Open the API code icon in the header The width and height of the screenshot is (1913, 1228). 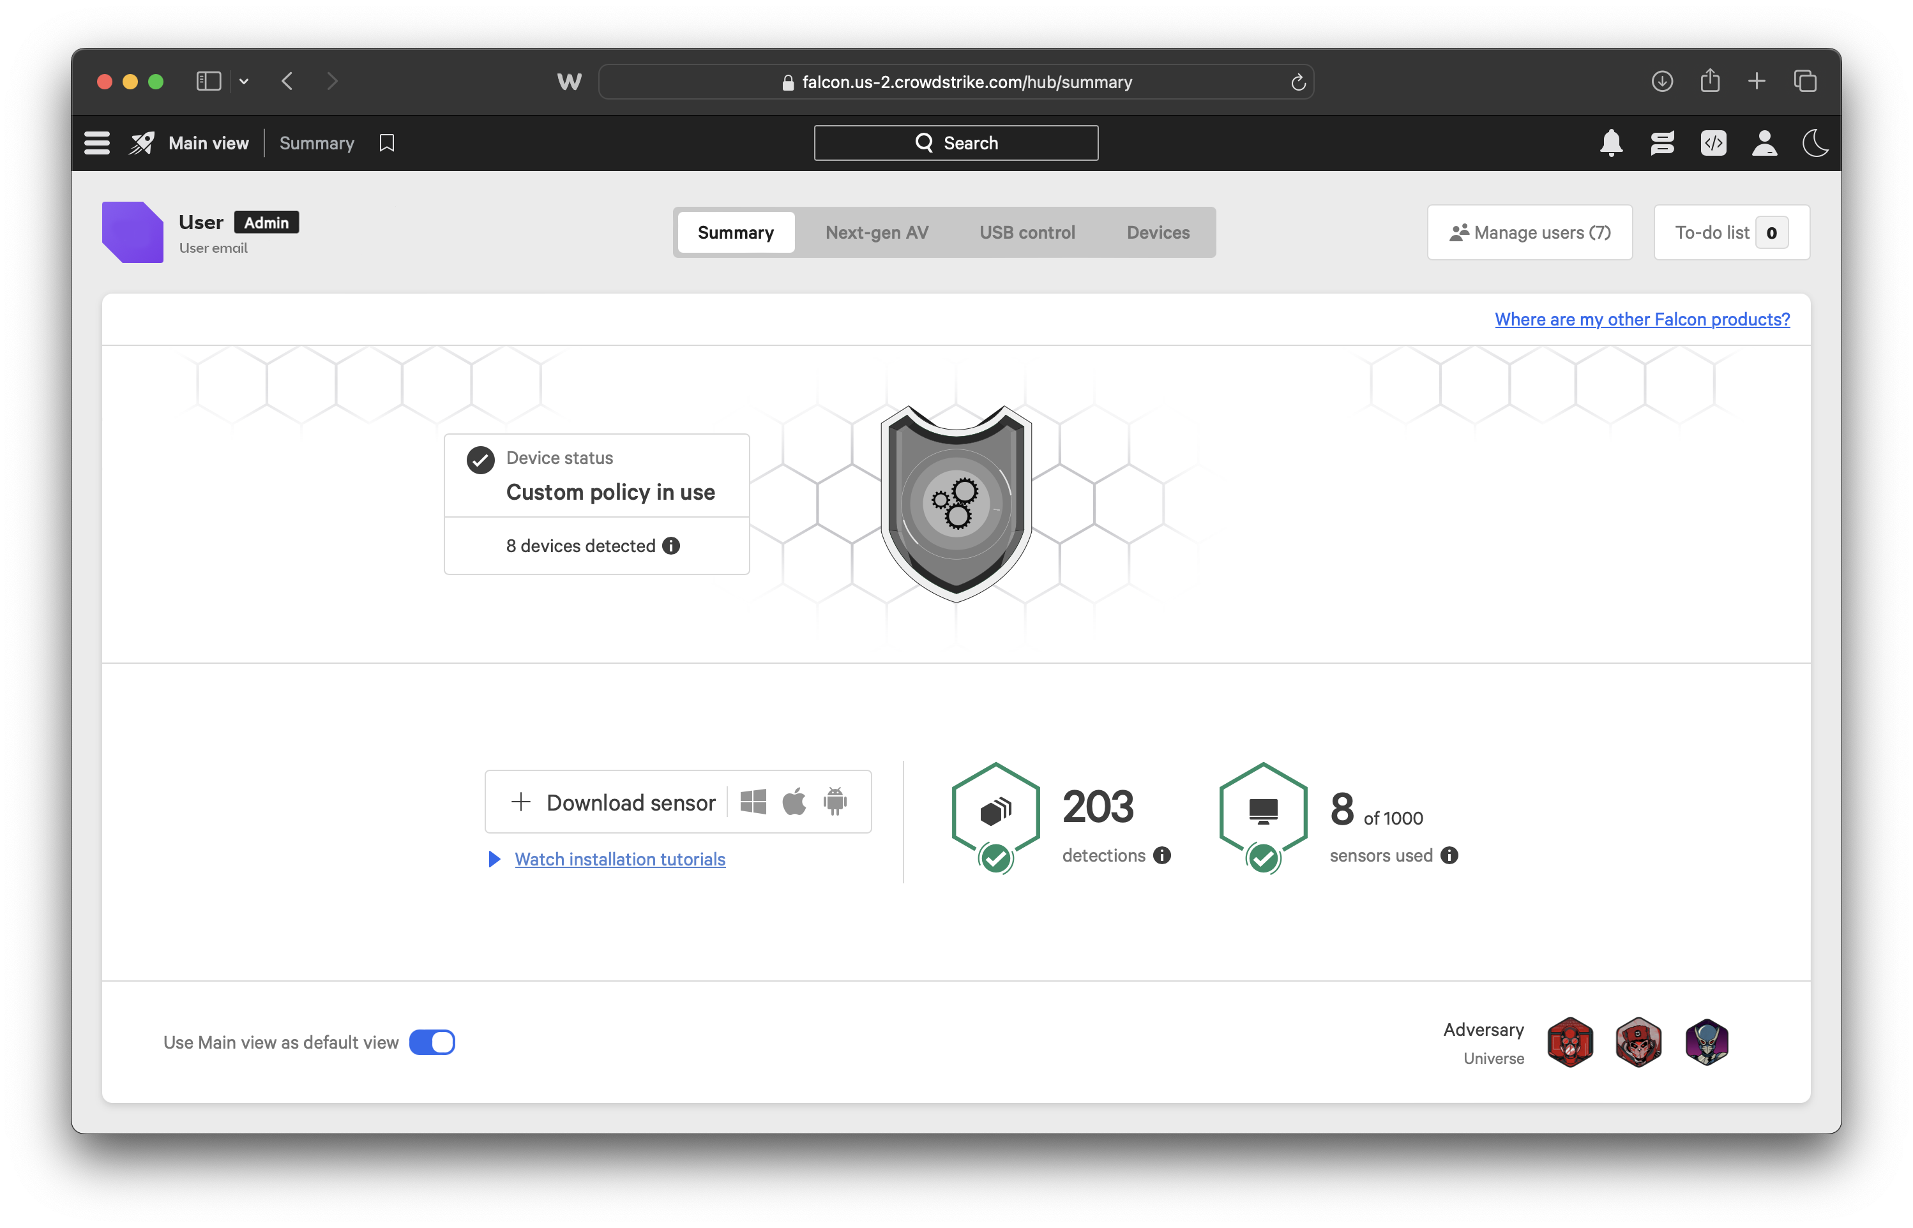click(1713, 143)
